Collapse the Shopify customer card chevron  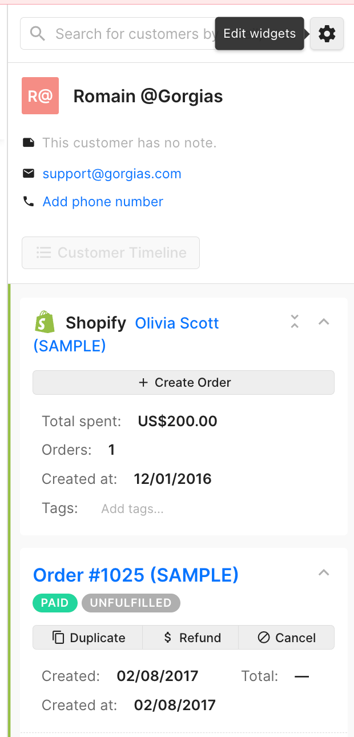(x=324, y=322)
